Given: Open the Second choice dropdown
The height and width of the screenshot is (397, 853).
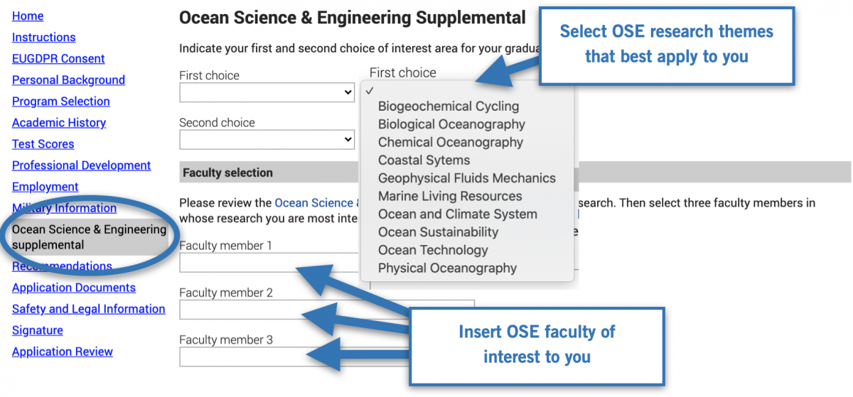Looking at the screenshot, I should point(267,139).
